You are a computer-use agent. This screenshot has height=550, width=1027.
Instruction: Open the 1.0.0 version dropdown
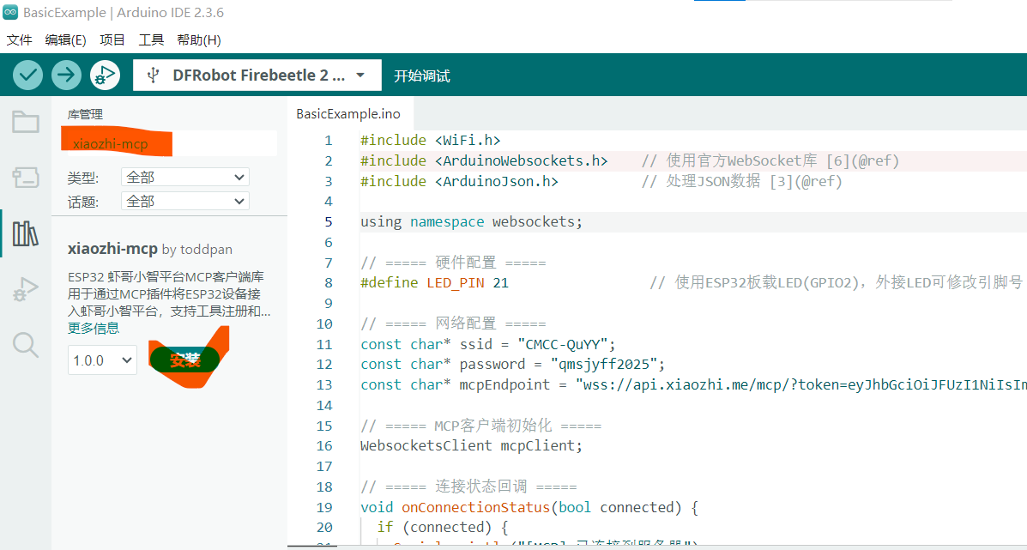102,360
